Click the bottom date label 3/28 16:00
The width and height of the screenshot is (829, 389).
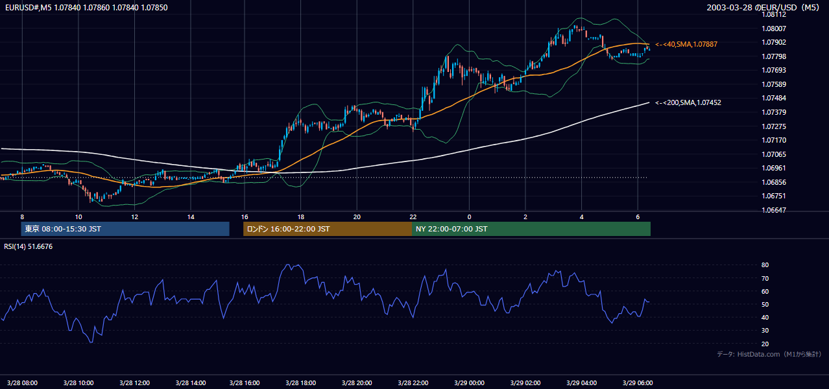(245, 383)
